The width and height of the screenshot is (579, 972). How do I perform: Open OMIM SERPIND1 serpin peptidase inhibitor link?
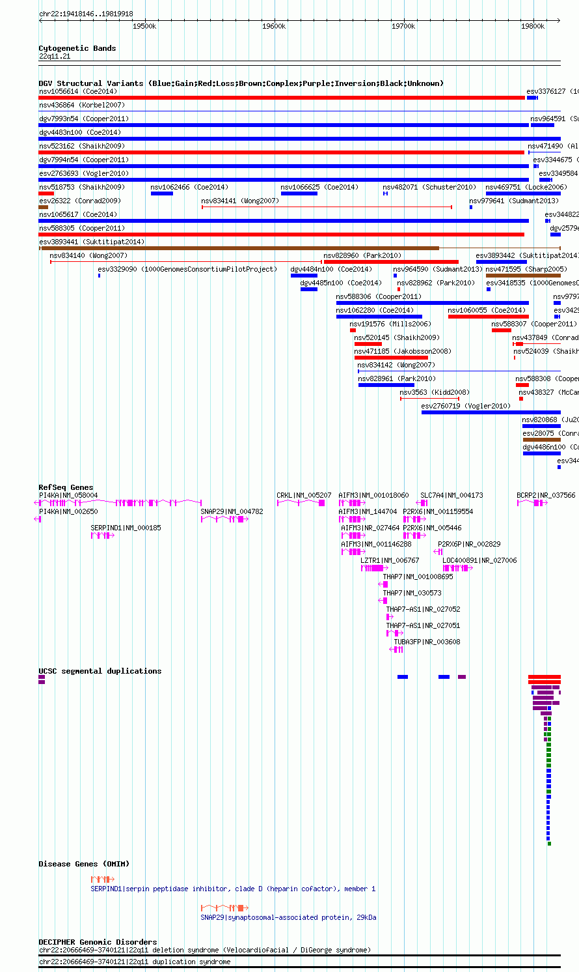pos(233,889)
